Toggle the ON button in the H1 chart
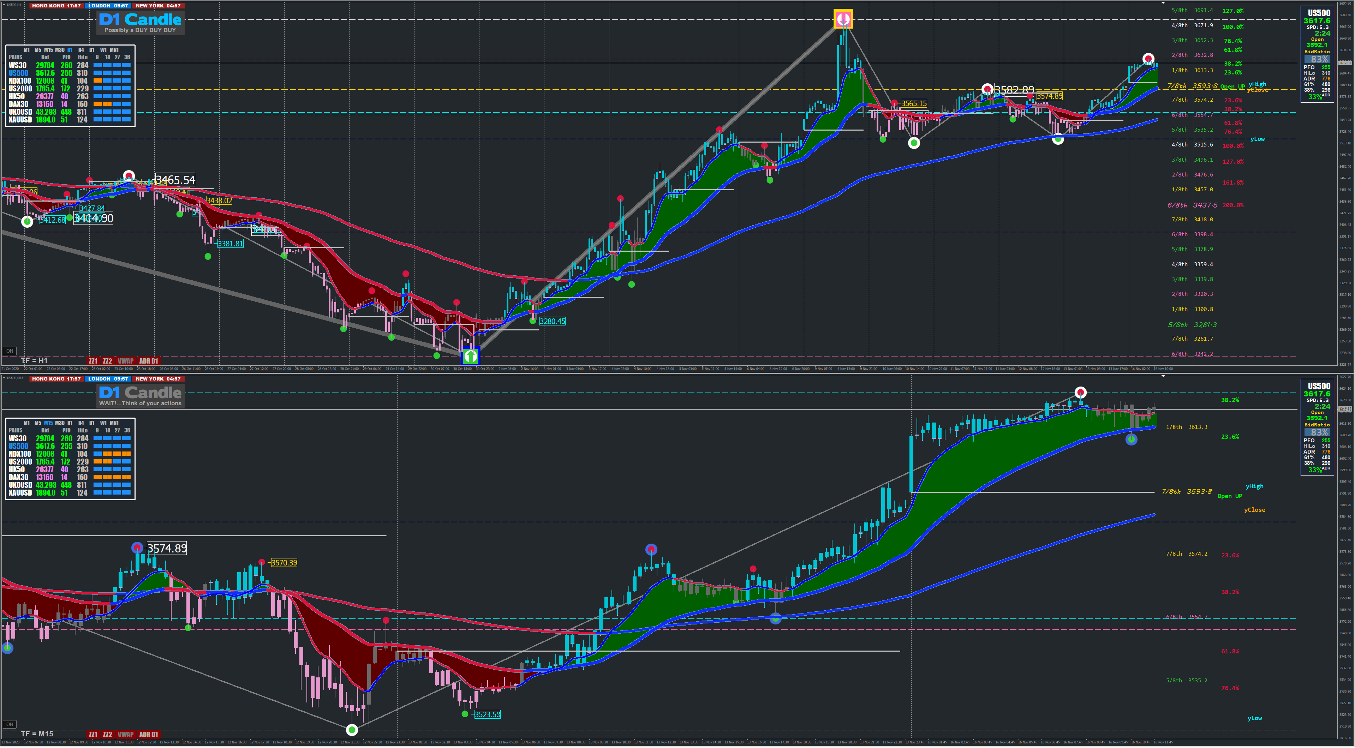 10,351
